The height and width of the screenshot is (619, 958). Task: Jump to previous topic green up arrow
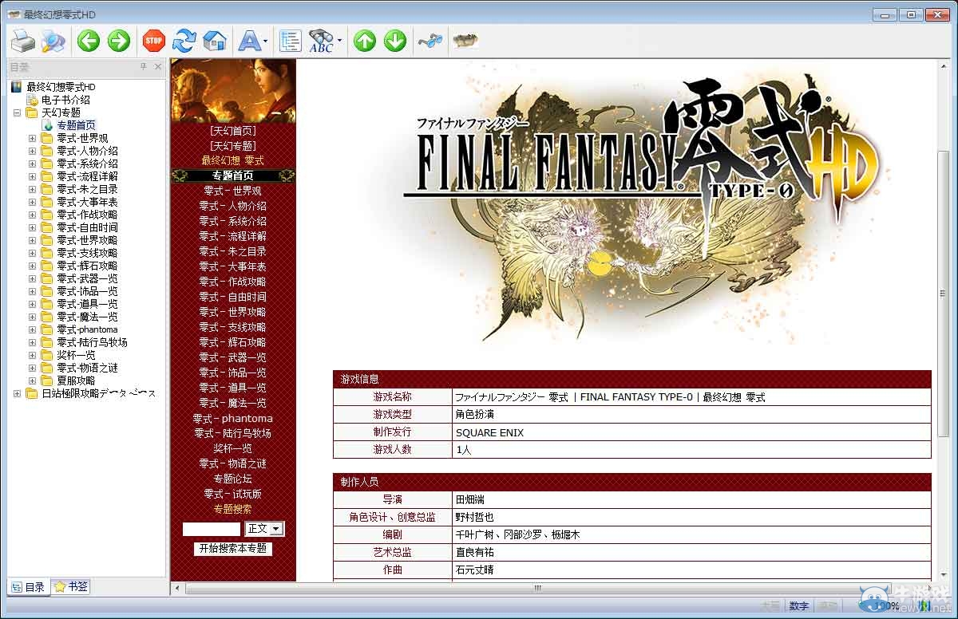coord(365,40)
